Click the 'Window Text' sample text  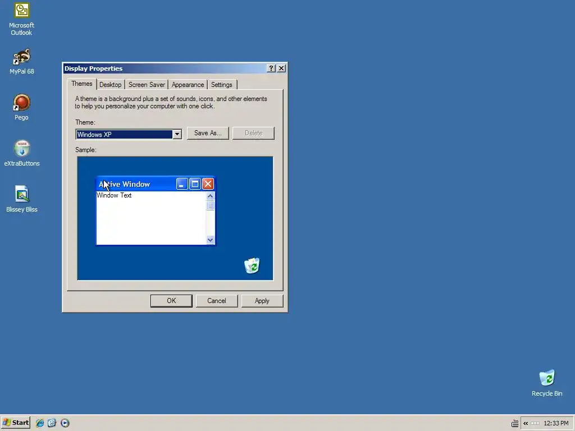coord(114,195)
